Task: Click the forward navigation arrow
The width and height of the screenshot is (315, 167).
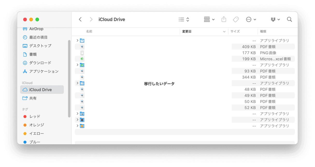Action: (x=91, y=19)
